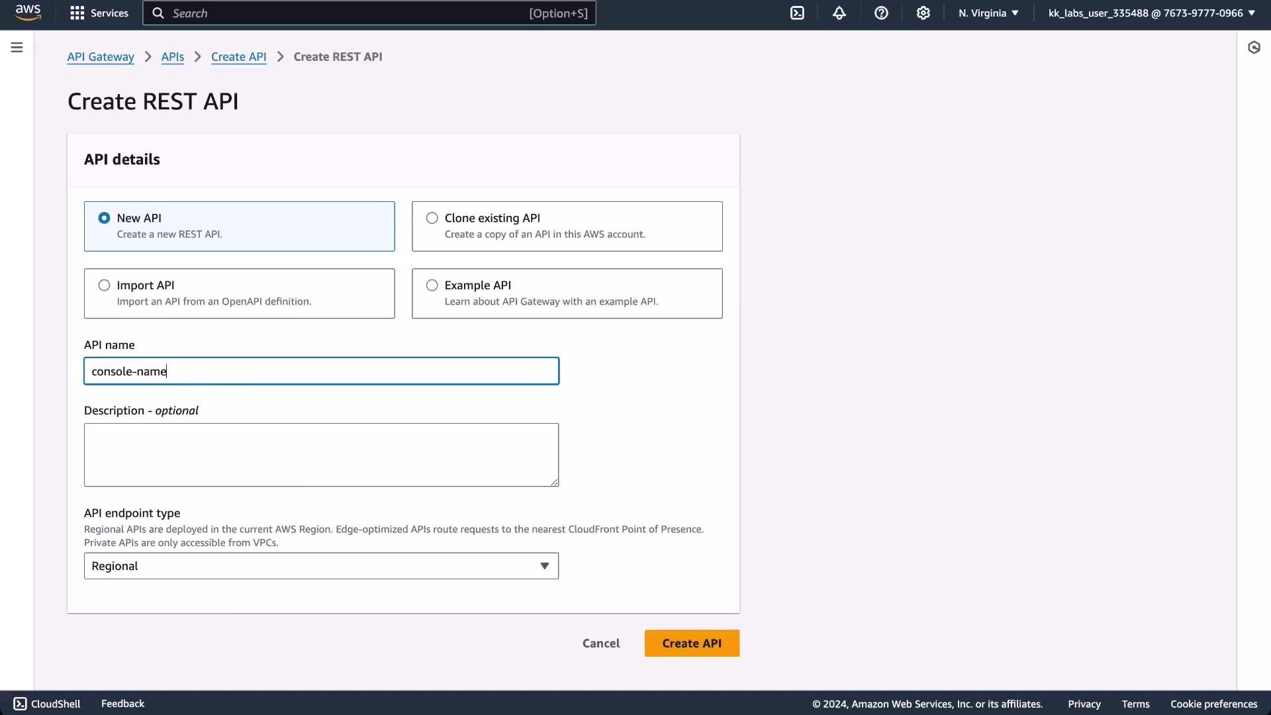Click the API endpoint type help text

tap(394, 536)
